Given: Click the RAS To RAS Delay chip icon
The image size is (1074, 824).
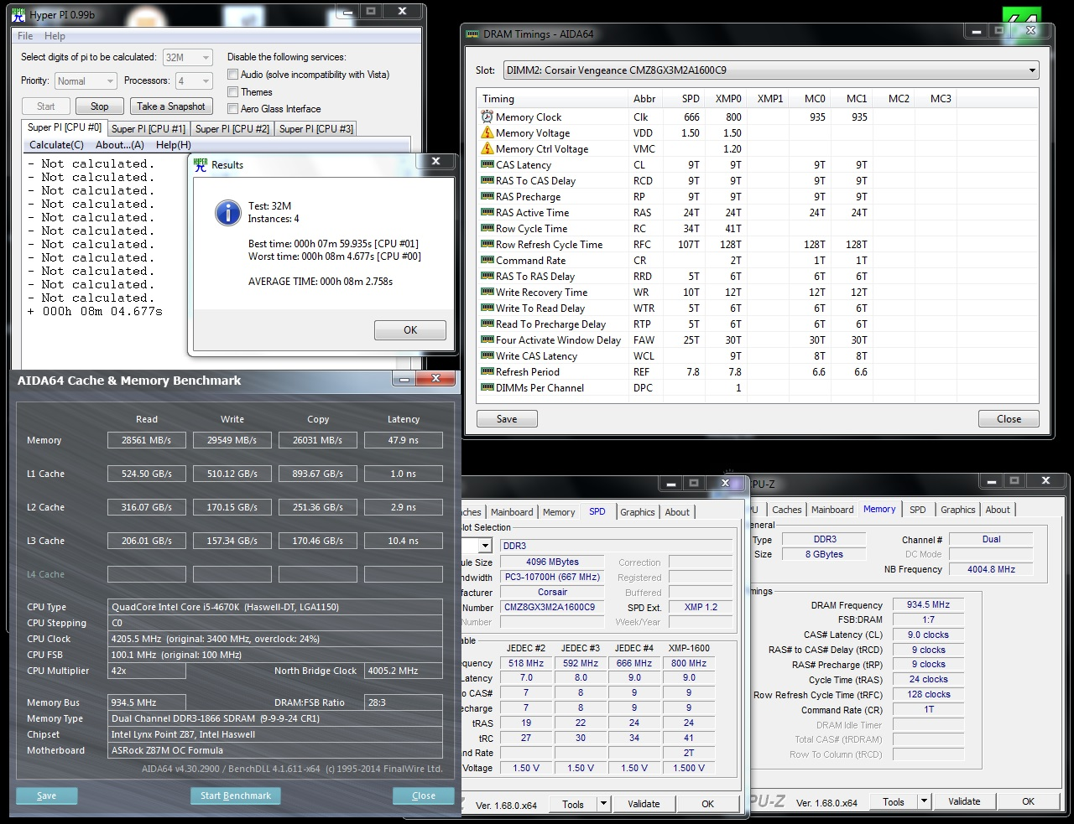Looking at the screenshot, I should coord(487,276).
